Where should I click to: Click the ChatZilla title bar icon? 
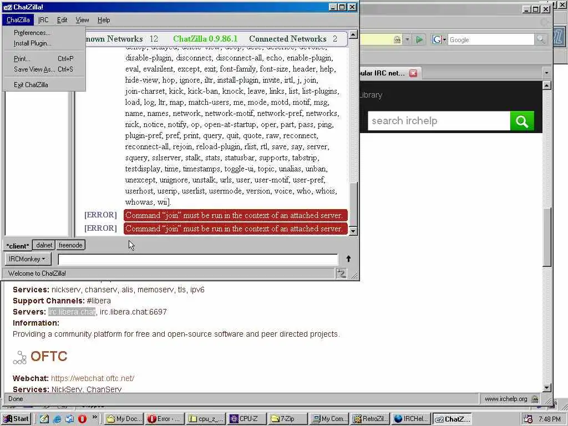8,7
